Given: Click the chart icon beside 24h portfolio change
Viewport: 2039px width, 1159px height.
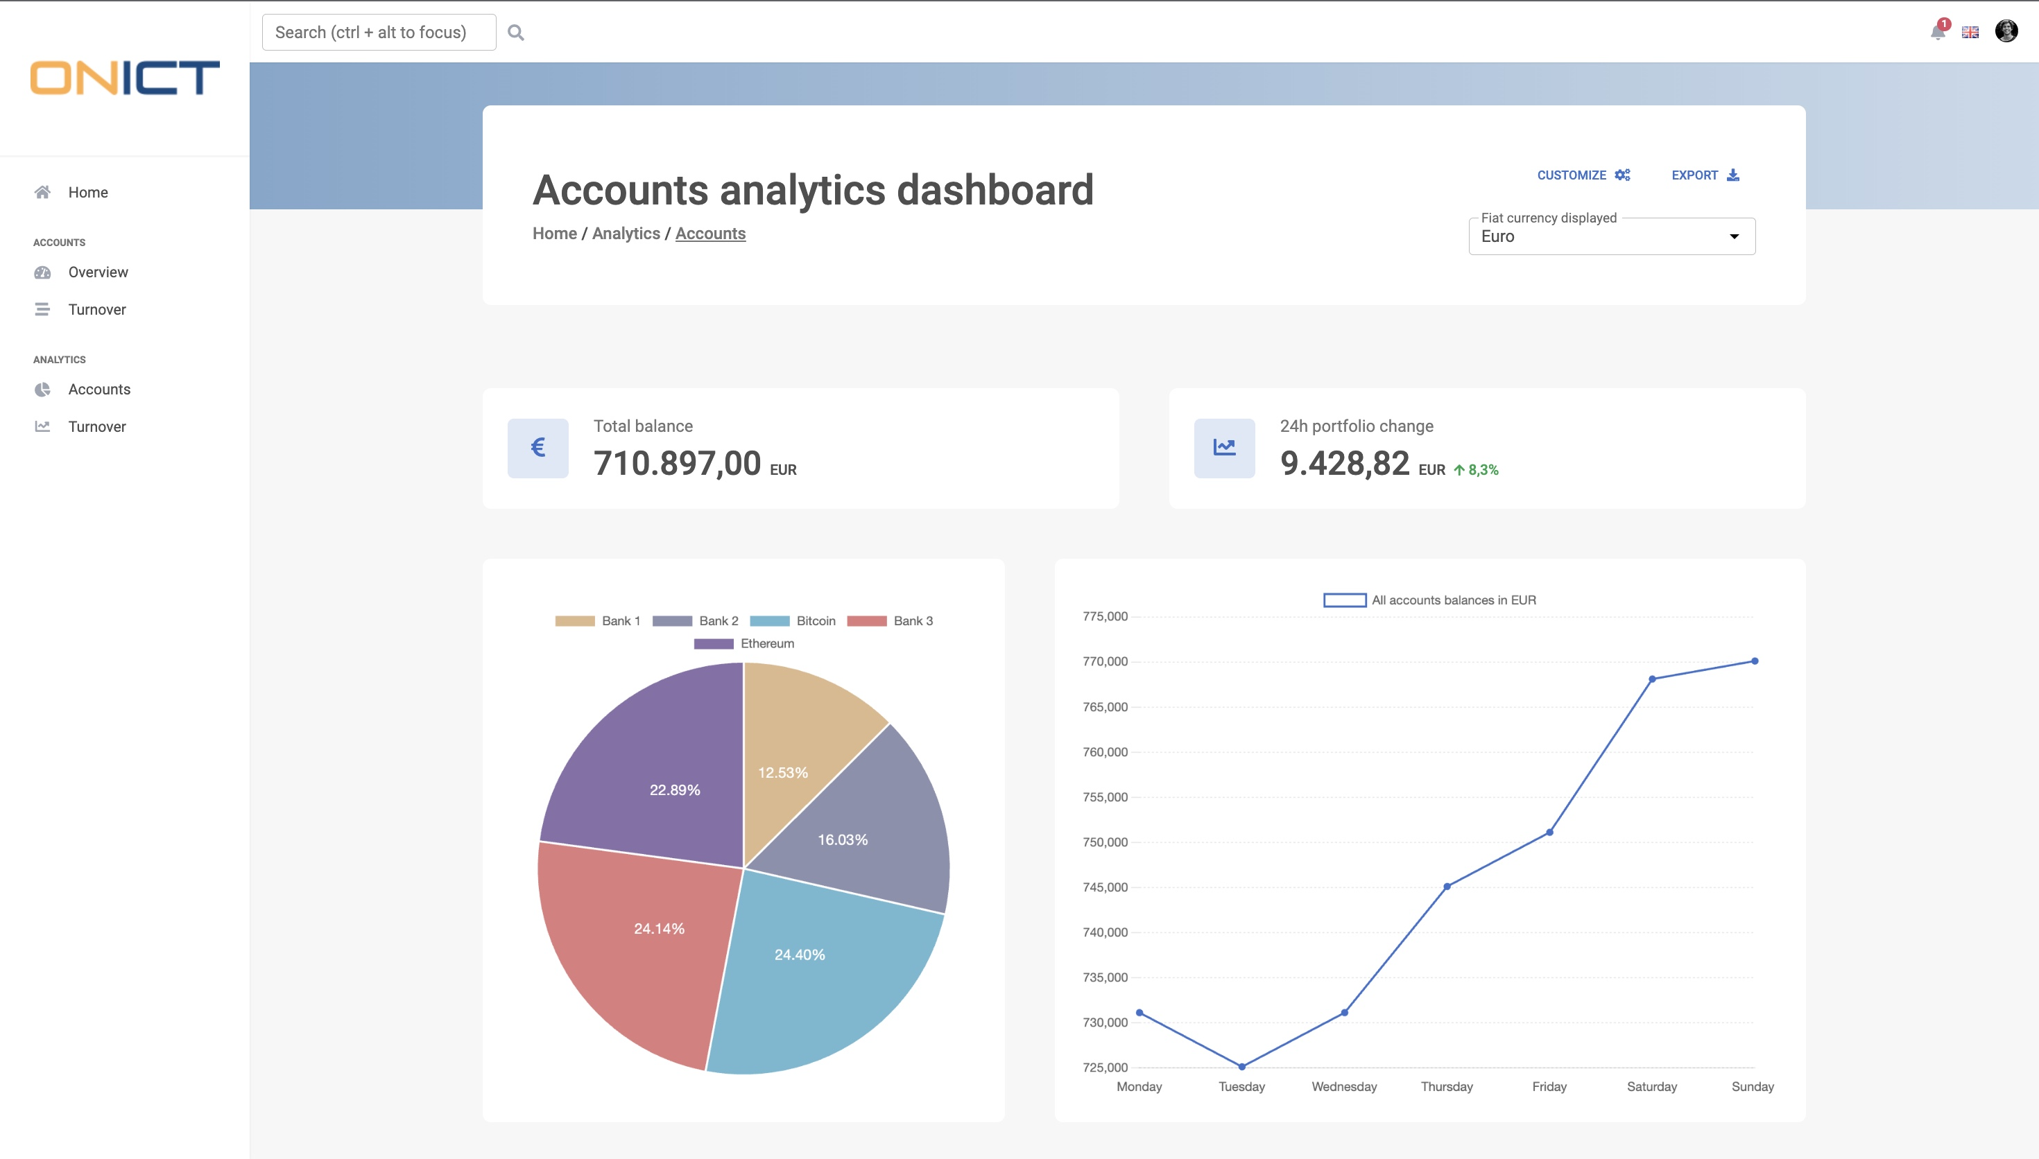Looking at the screenshot, I should tap(1223, 447).
